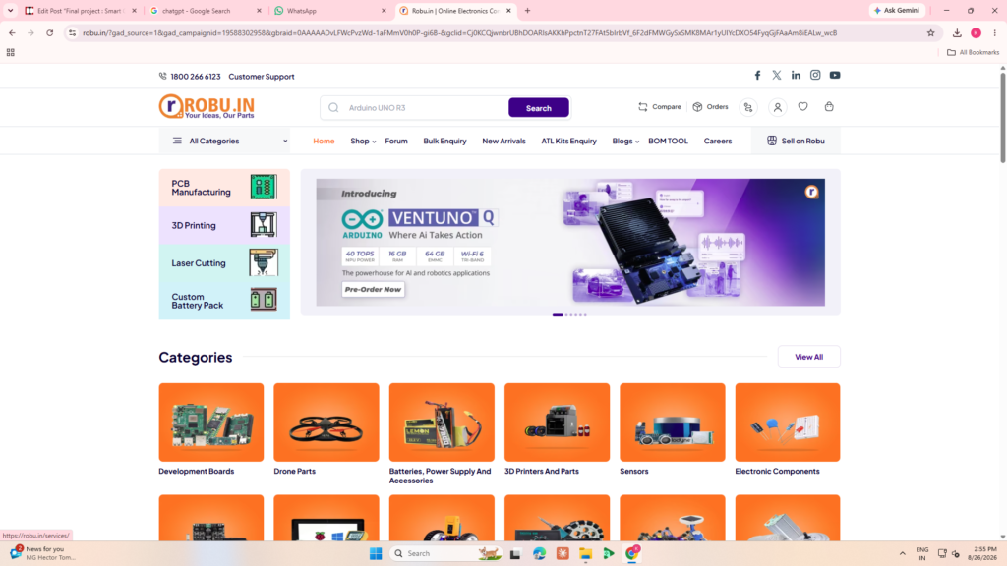1007x566 pixels.
Task: Expand the All Categories dropdown
Action: click(224, 141)
